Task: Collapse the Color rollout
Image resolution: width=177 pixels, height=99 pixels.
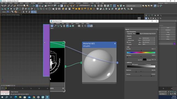Action: point(128,47)
